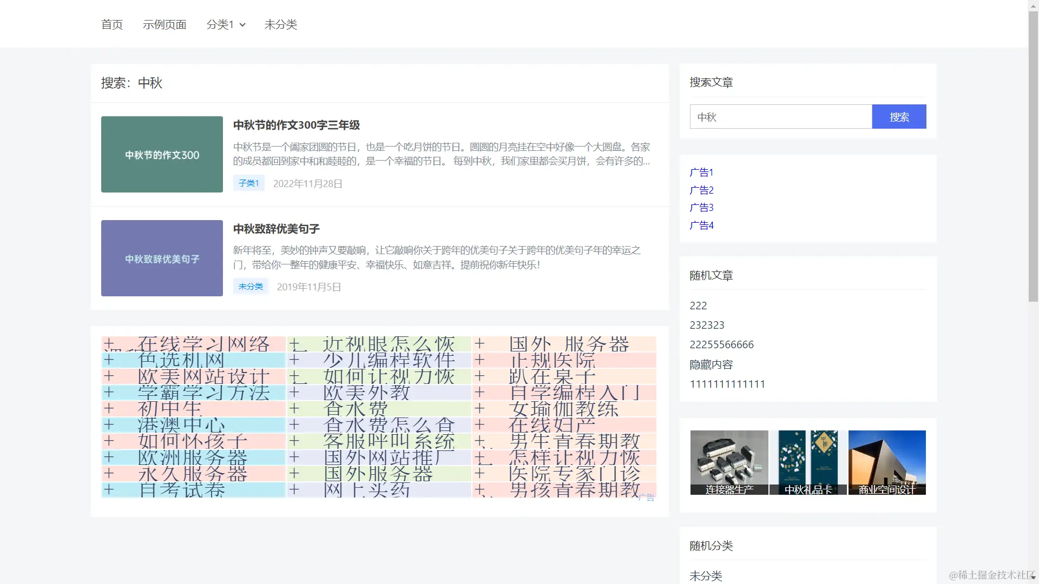
Task: Open the 未分类 tag under second article
Action: coord(251,286)
